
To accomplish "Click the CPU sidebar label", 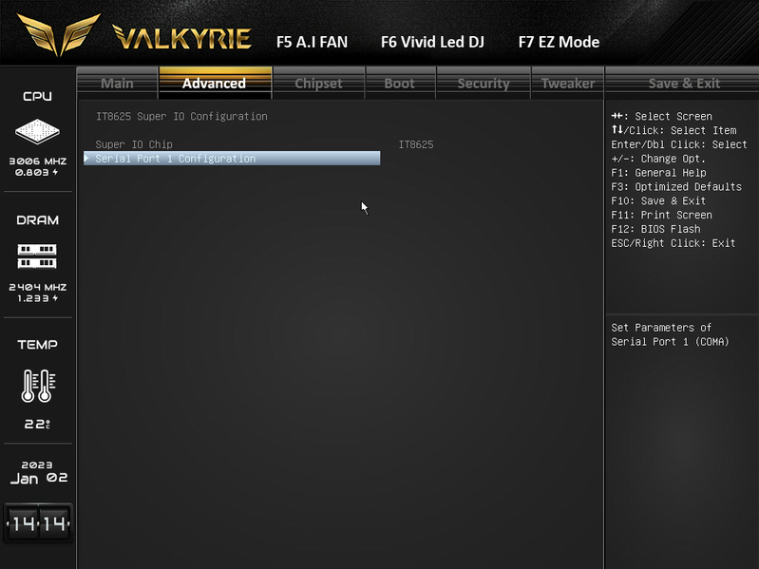I will pos(37,96).
